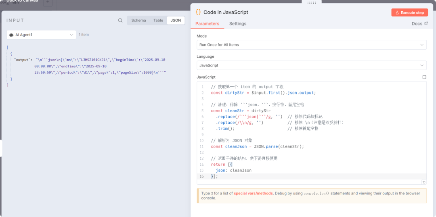Click the Execute step button
Viewport: 436px width, 217px height.
pyautogui.click(x=410, y=13)
